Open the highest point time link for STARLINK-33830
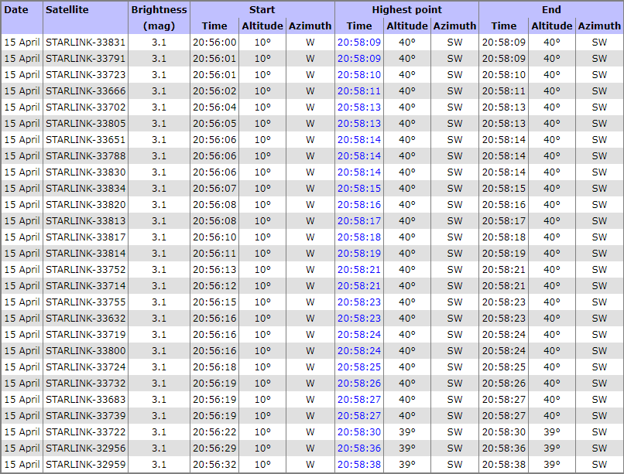The height and width of the screenshot is (474, 624). click(359, 172)
